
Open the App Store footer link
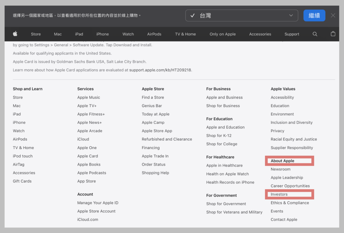(86, 181)
